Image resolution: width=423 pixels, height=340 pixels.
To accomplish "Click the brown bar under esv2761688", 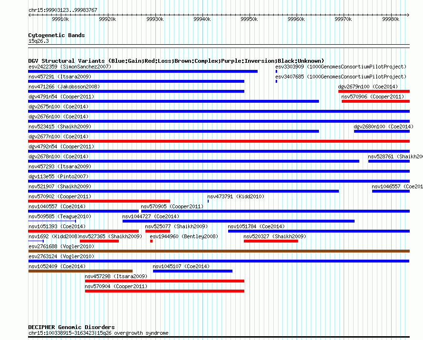I will tap(219, 251).
